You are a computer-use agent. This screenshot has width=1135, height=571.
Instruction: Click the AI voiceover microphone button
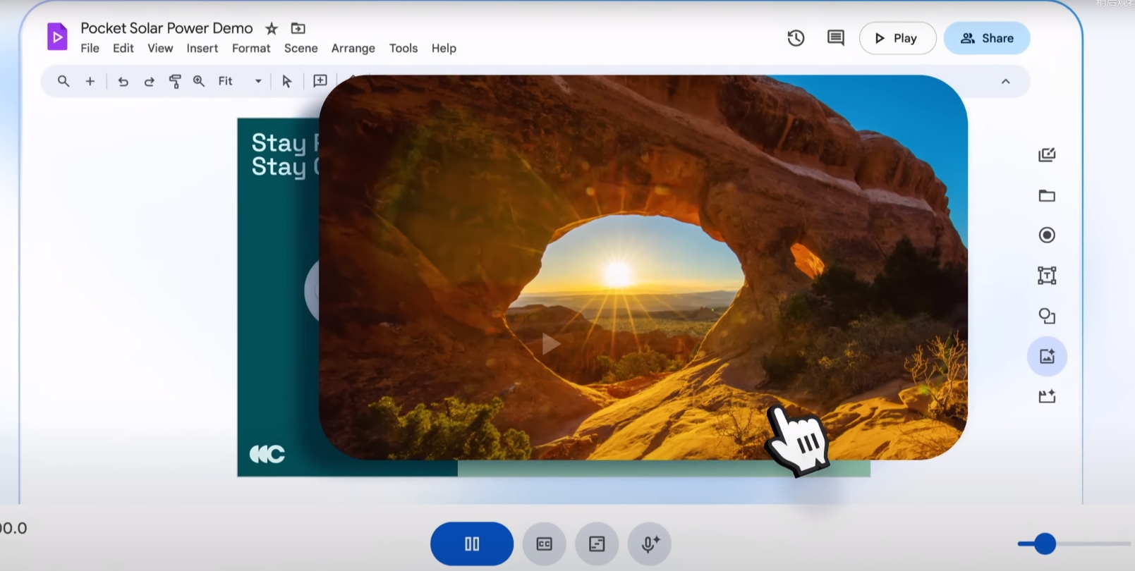pyautogui.click(x=650, y=544)
